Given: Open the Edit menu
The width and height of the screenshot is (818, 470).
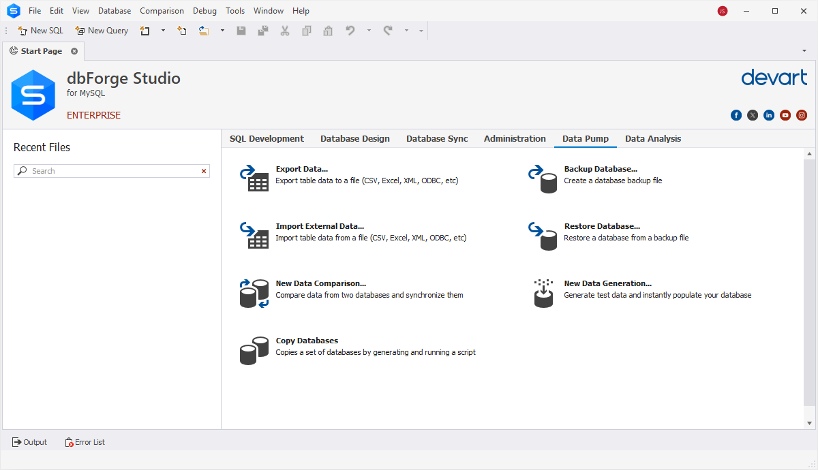Looking at the screenshot, I should coord(57,11).
